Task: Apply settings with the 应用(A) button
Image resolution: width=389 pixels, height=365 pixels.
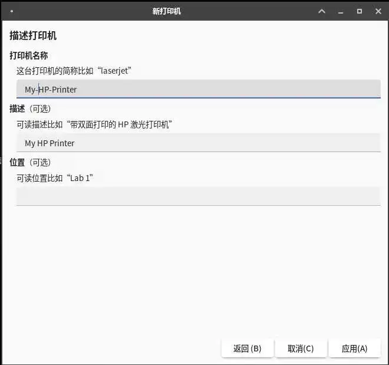Action: point(354,348)
